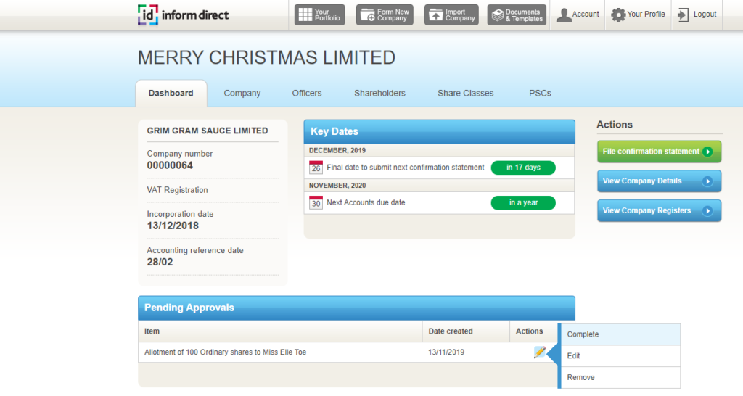This screenshot has width=743, height=396.
Task: Select the Shareholders tab
Action: [379, 94]
